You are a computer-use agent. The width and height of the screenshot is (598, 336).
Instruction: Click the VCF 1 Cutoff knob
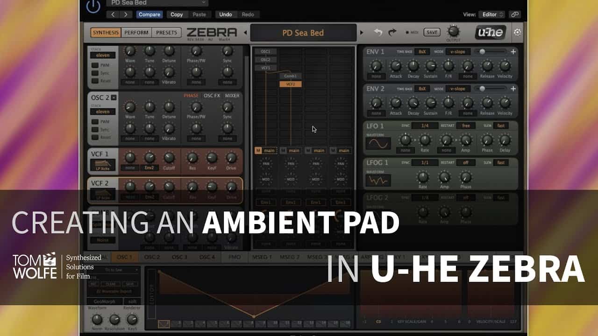(169, 158)
